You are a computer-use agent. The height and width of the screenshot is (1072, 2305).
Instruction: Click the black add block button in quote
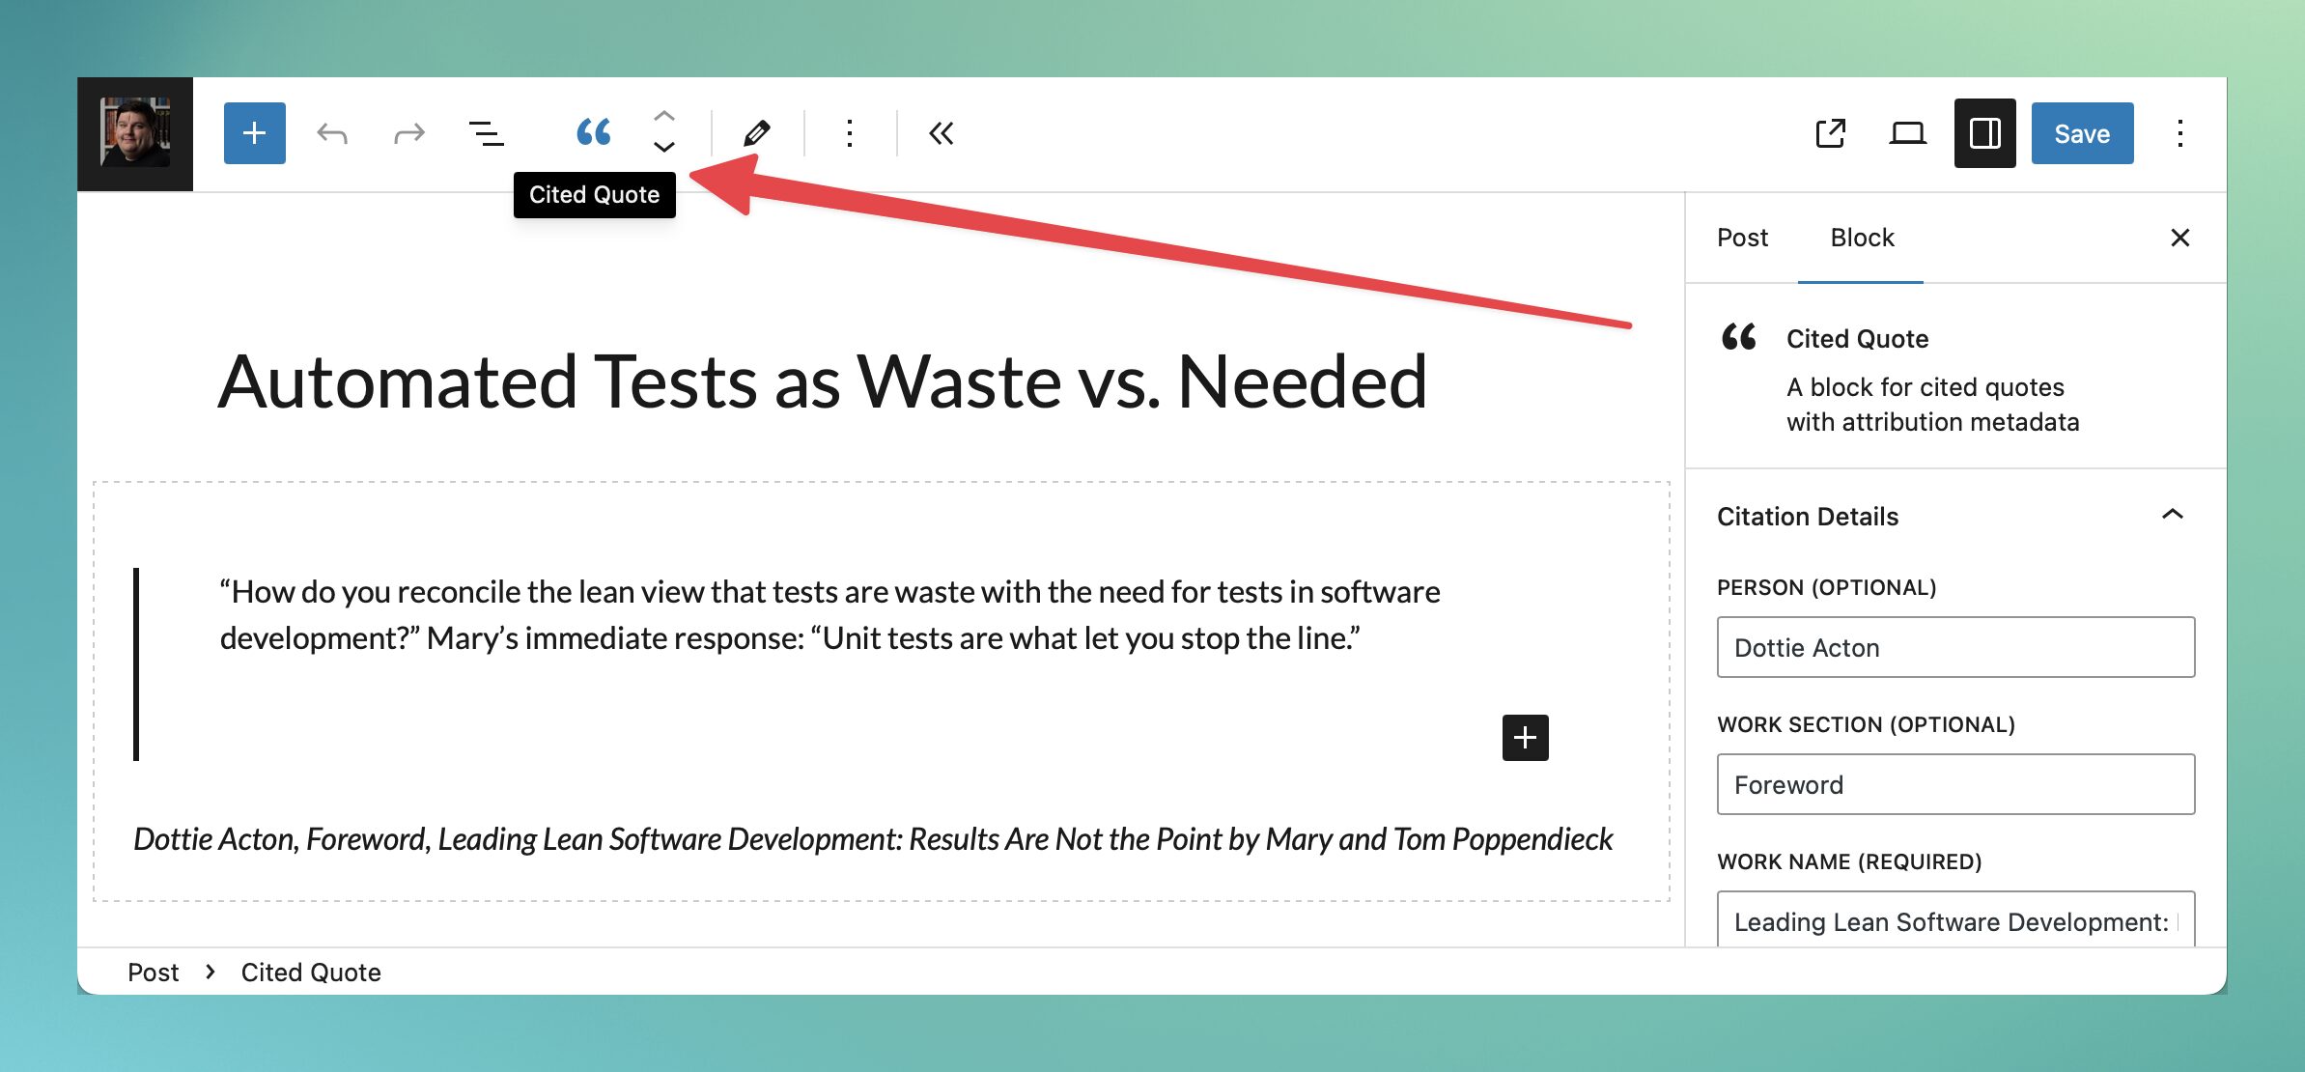[1525, 738]
